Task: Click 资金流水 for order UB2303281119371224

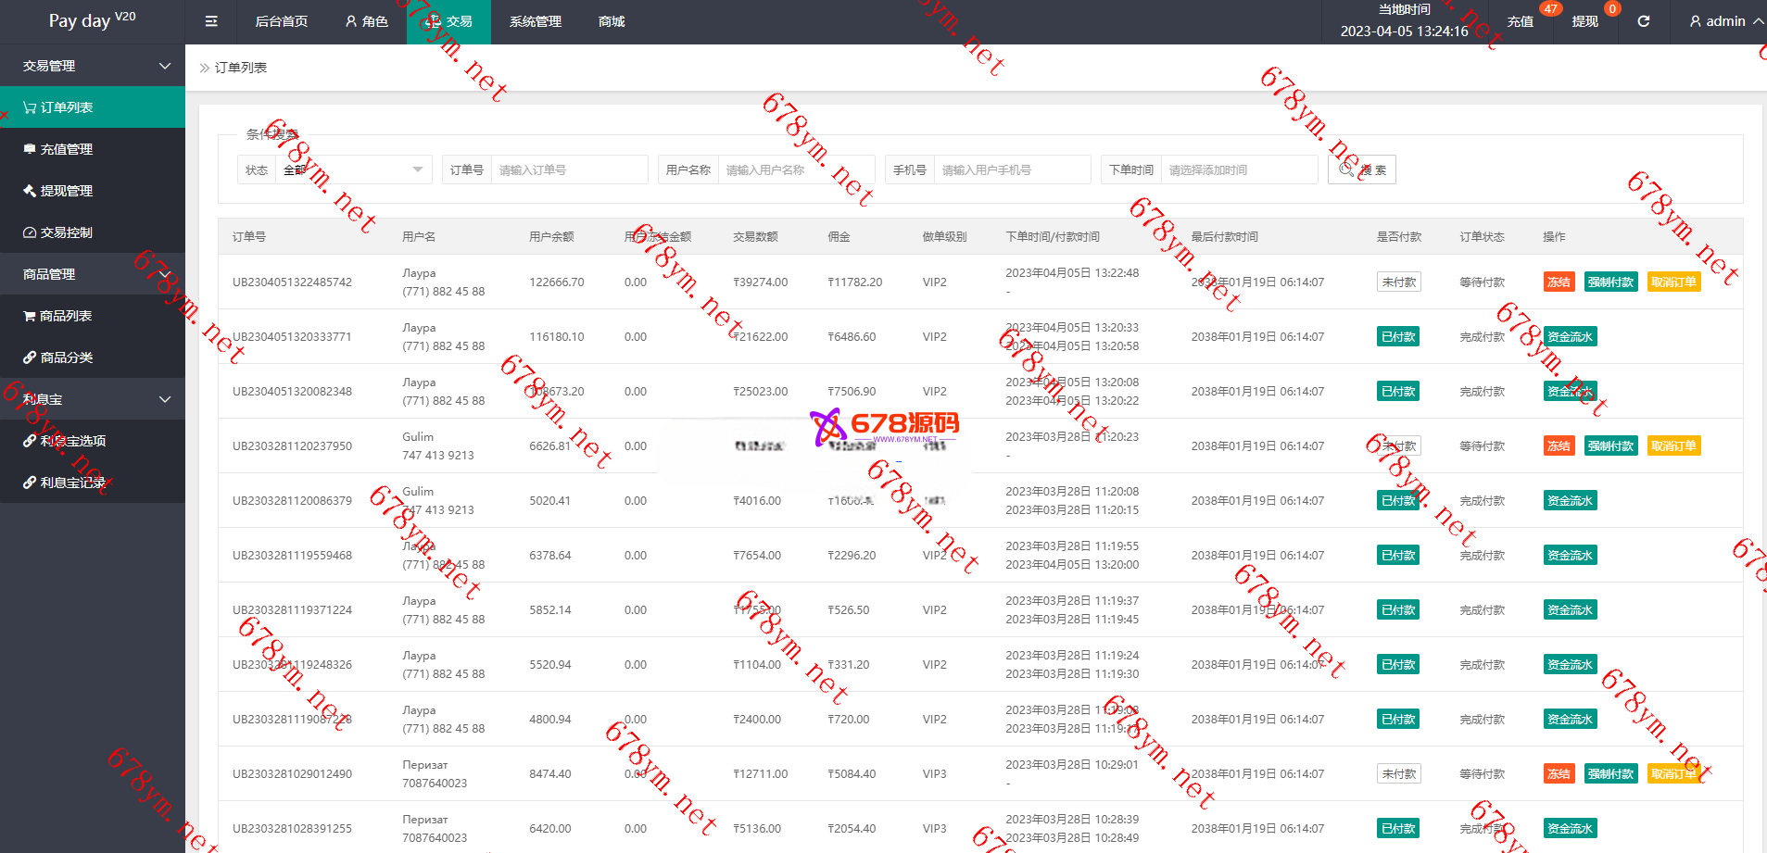Action: pos(1570,610)
